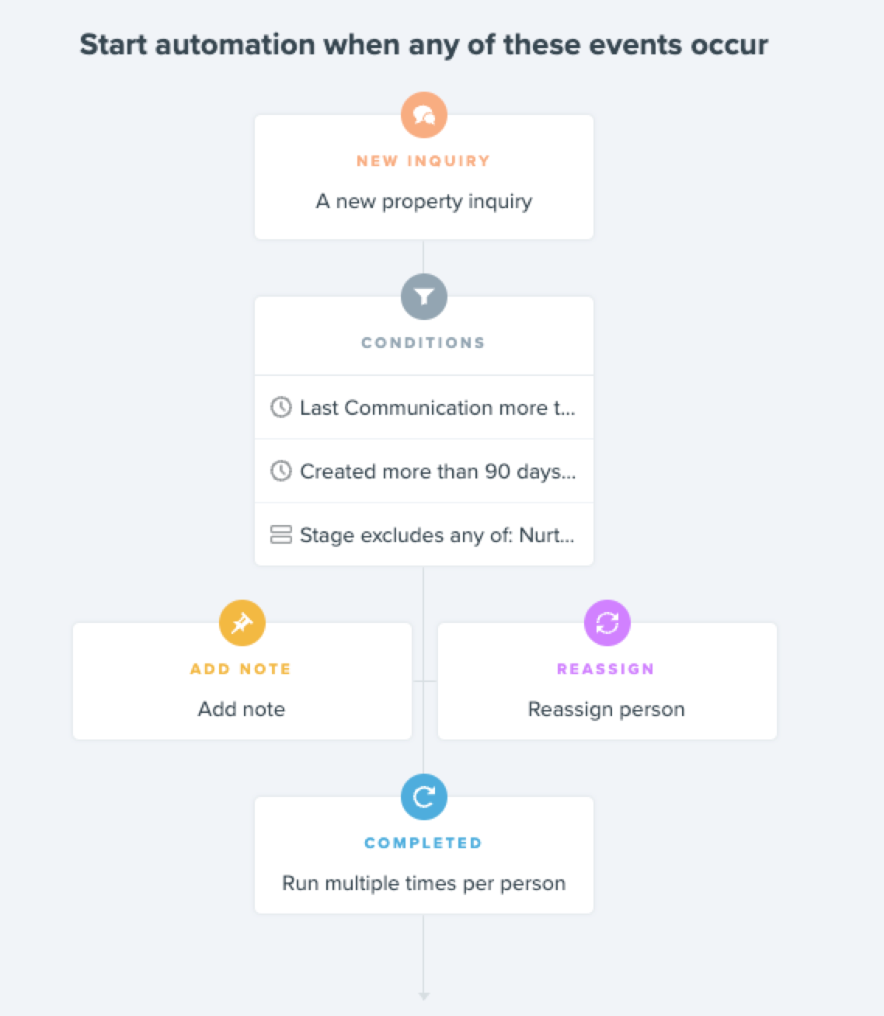Select the NEW INQUIRY trigger label
The image size is (884, 1016).
click(x=423, y=161)
